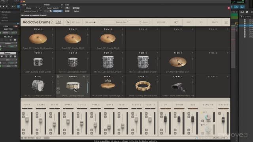Audition the FLEXI 1 tambourine
253x142 pixels.
coord(143,86)
